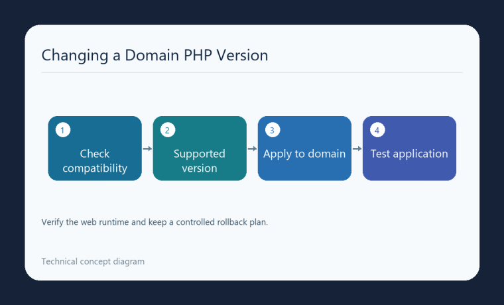The height and width of the screenshot is (305, 504).
Task: Click the text 'Verify the web runtime and keep a controlled rollback plan.'
Action: (155, 222)
